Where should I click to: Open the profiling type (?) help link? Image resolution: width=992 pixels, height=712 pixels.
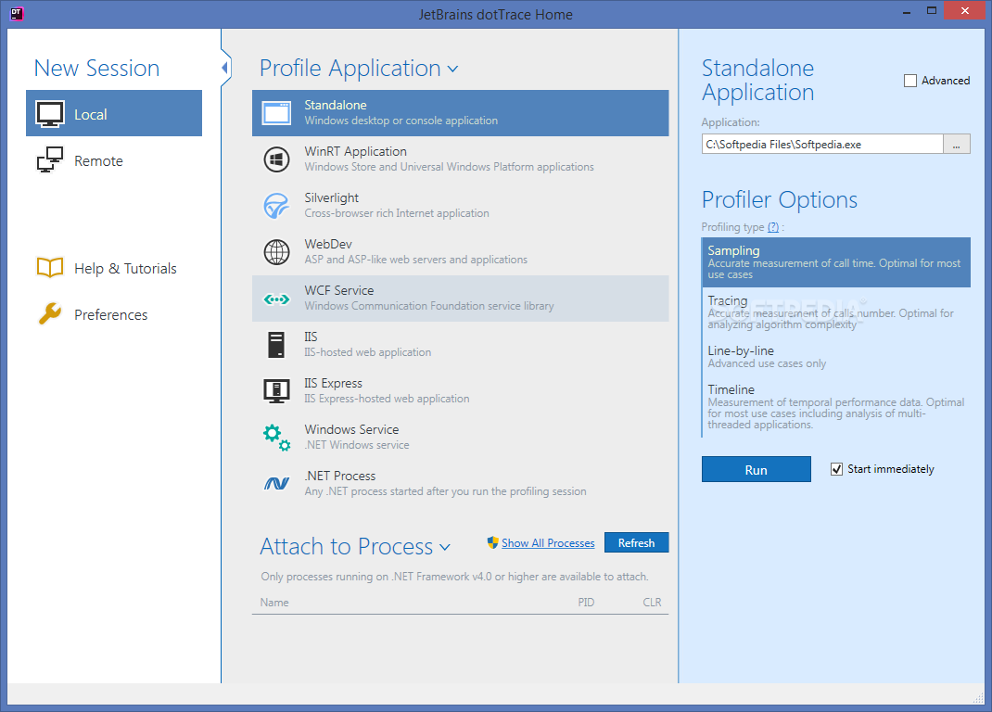point(773,227)
